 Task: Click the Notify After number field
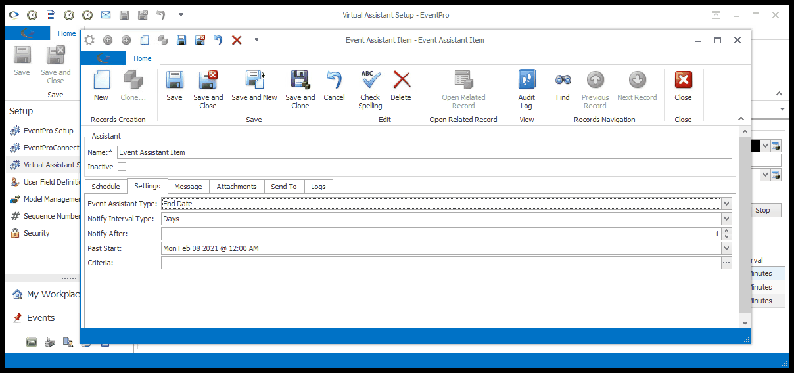(441, 234)
